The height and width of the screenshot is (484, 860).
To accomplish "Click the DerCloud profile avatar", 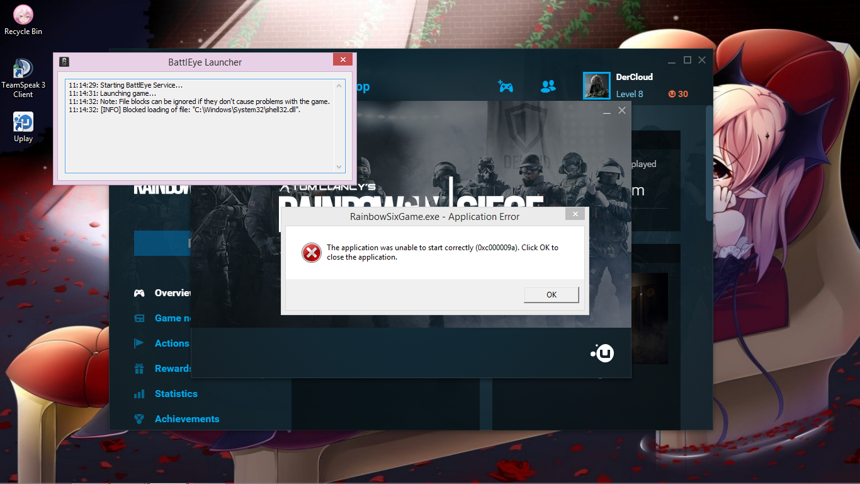I will (x=596, y=86).
